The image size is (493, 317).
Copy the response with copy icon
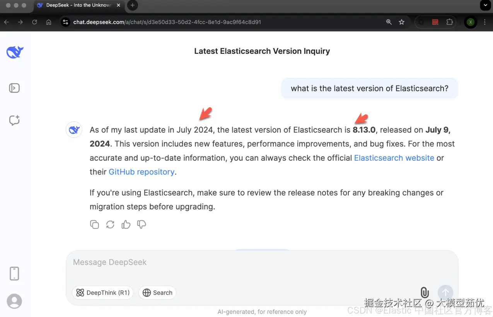point(94,224)
